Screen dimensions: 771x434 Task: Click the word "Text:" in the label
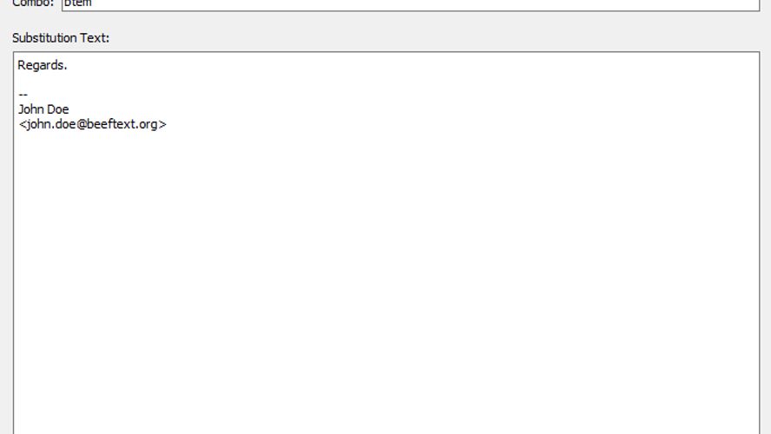95,38
